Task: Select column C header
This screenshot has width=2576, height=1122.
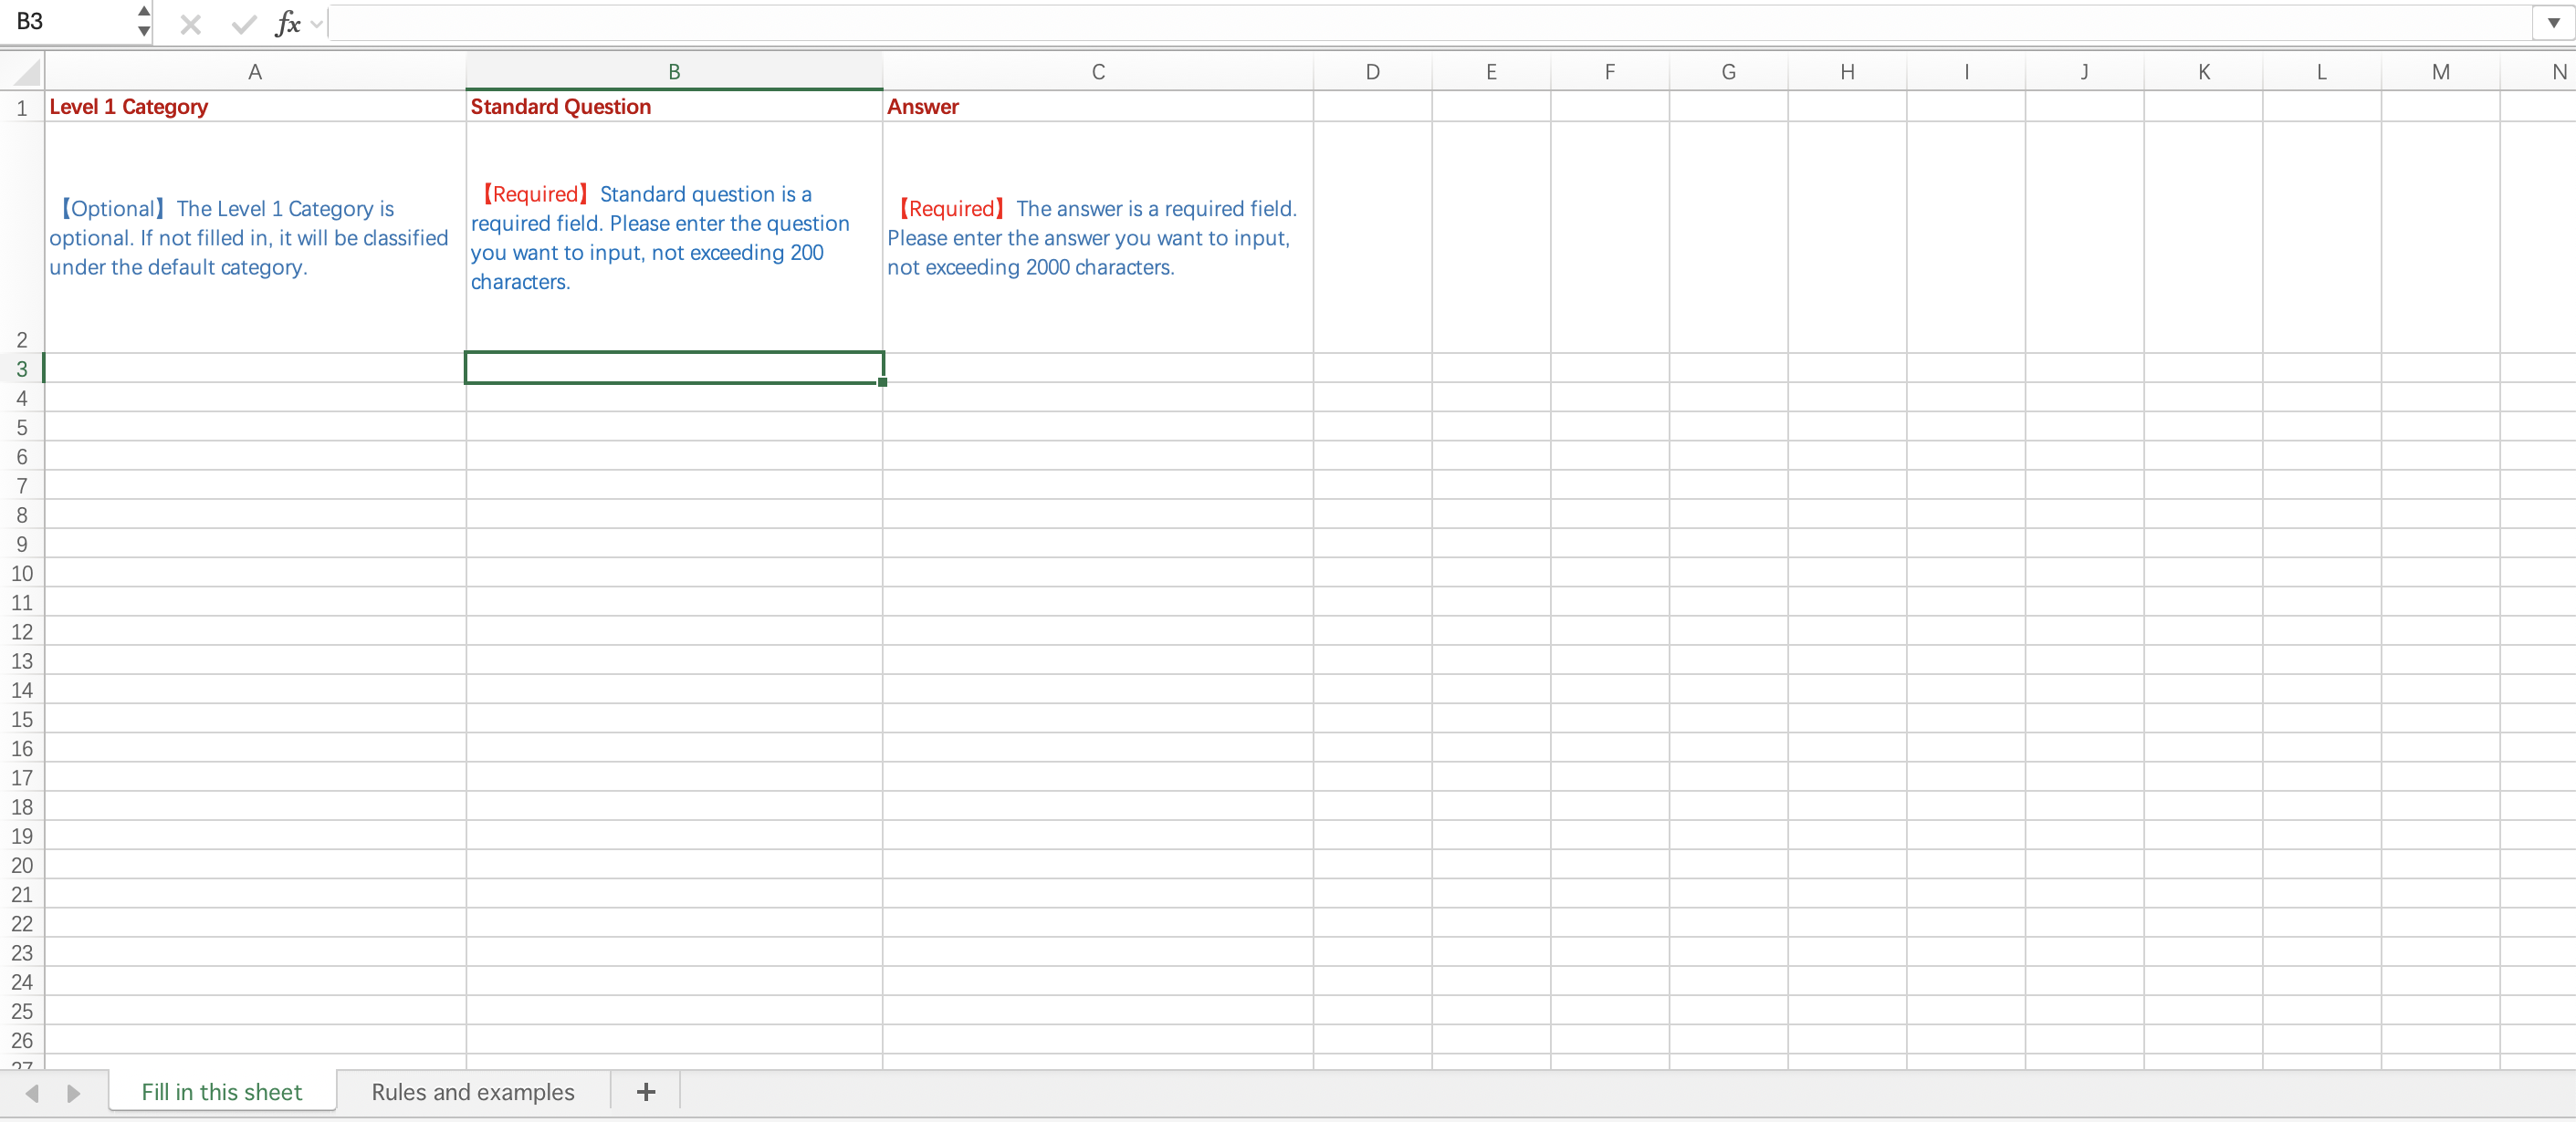Action: (1097, 72)
